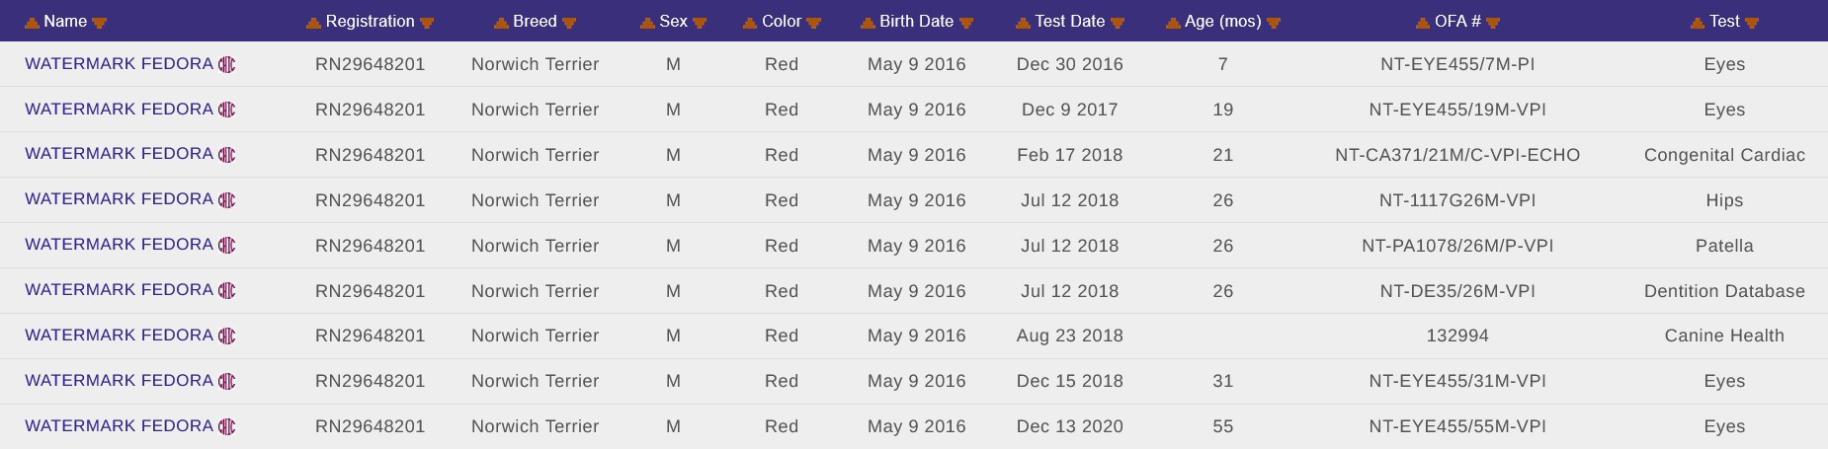This screenshot has width=1828, height=449.
Task: Click the Test Date column header label
Action: (x=1069, y=22)
